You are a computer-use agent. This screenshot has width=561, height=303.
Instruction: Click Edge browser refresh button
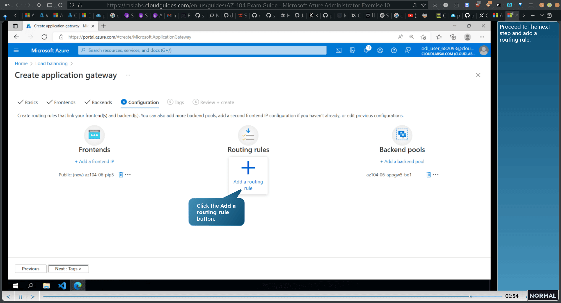click(44, 37)
